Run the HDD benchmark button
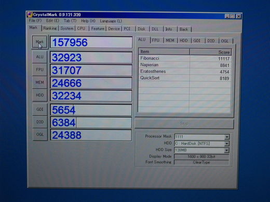 pos(39,95)
